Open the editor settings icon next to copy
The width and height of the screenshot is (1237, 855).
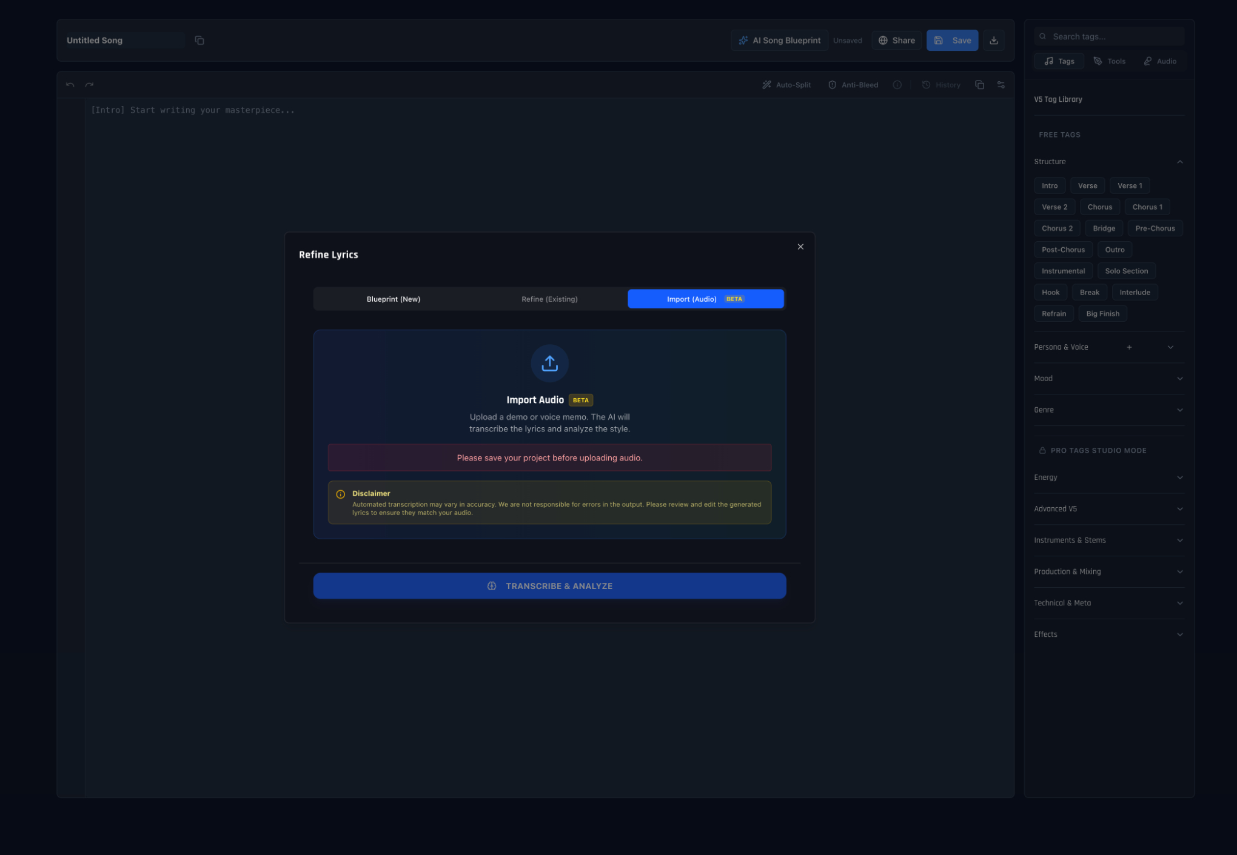pos(1001,85)
